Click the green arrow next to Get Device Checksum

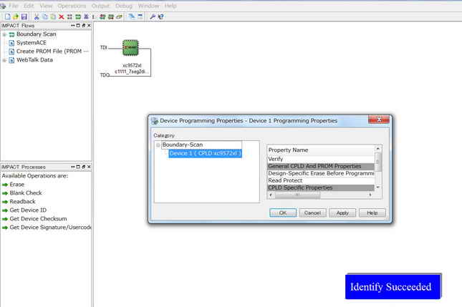coord(5,219)
